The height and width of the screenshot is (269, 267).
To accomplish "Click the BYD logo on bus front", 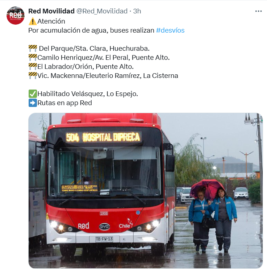I will (x=104, y=227).
